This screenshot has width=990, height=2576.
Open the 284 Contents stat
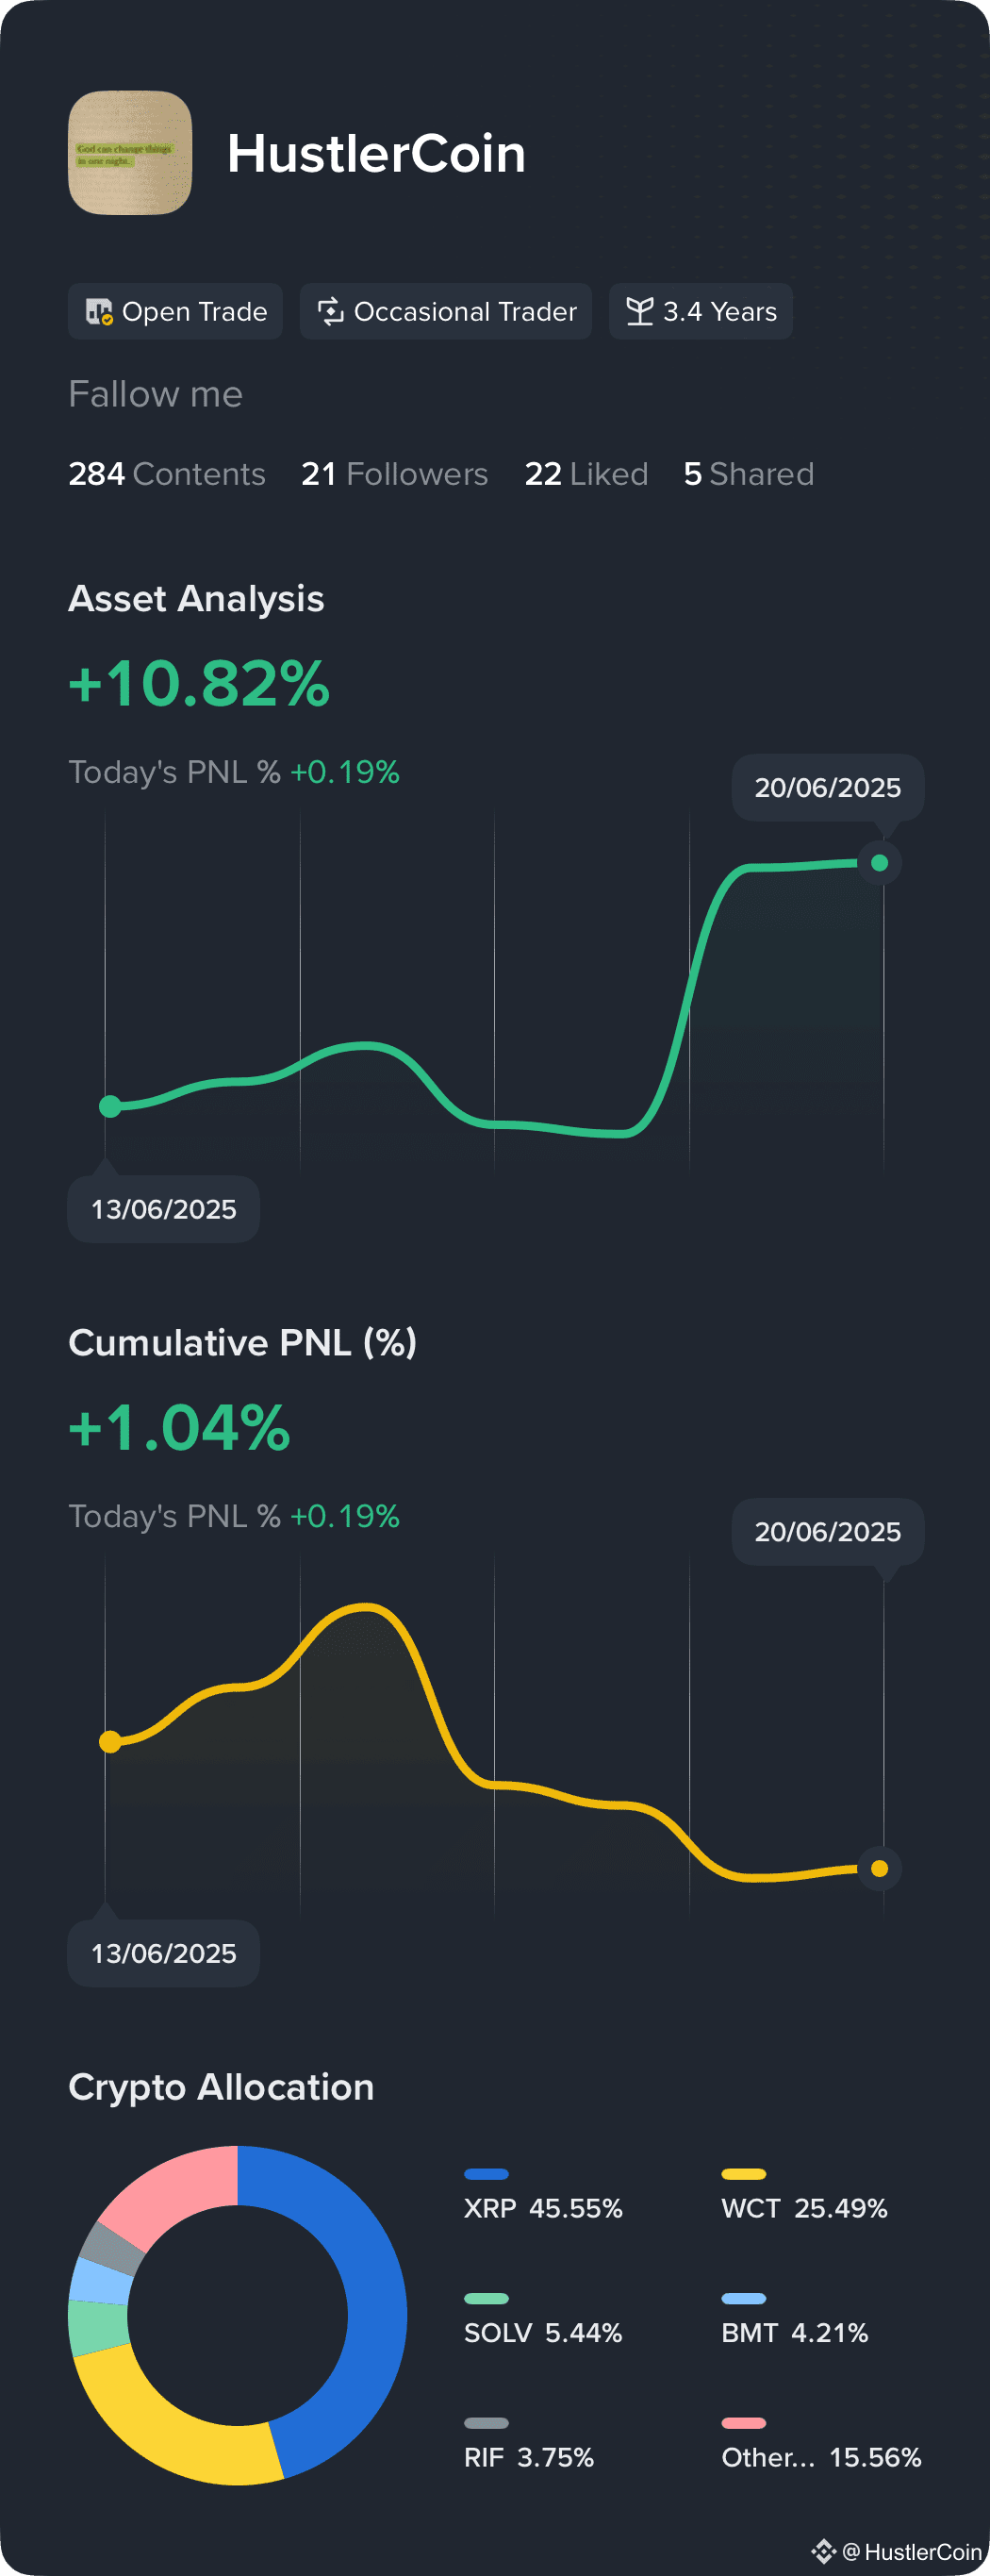pyautogui.click(x=167, y=474)
